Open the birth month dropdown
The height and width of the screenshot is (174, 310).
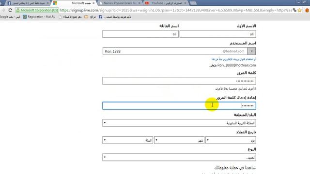pyautogui.click(x=179, y=140)
